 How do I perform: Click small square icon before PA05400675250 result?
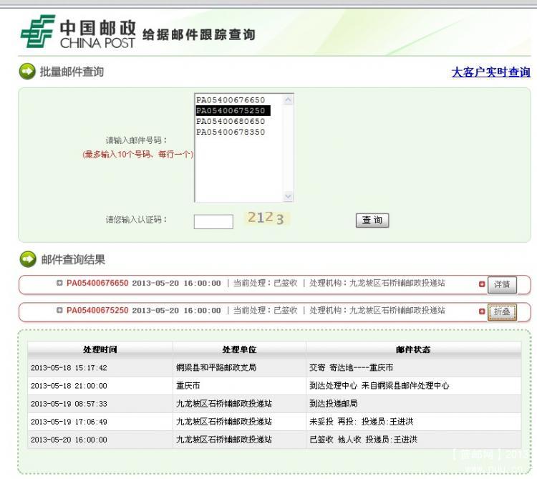pyautogui.click(x=59, y=310)
